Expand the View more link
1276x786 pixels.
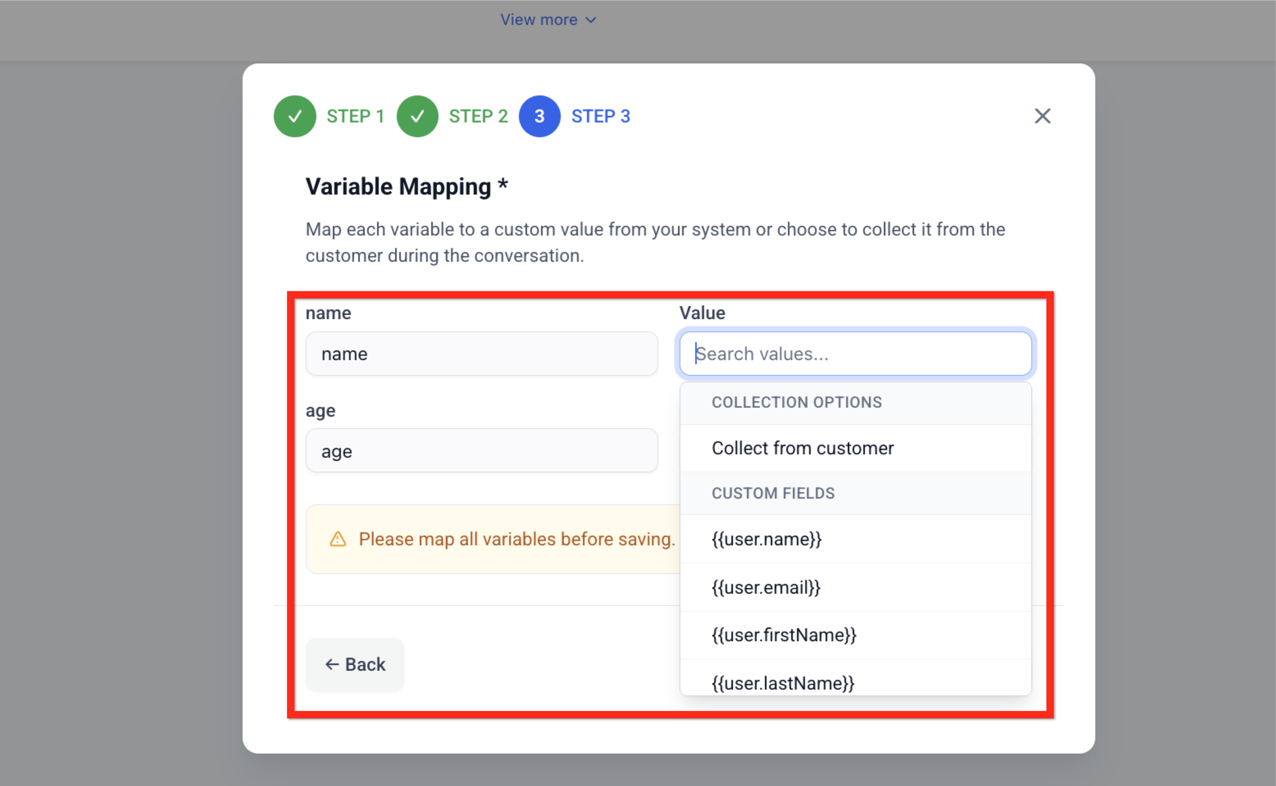[x=539, y=20]
